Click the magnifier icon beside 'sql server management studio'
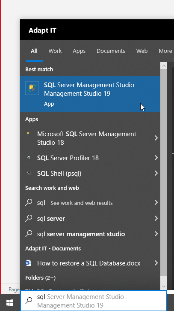The image size is (174, 311). [x=29, y=234]
